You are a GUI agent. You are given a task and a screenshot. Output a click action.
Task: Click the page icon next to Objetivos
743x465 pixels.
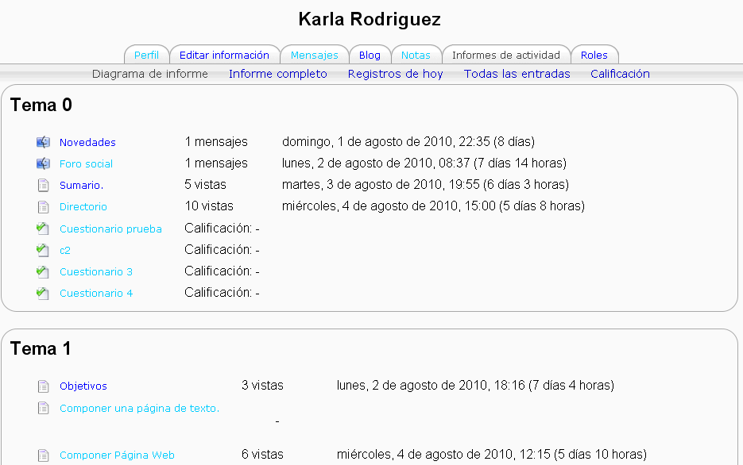click(43, 386)
